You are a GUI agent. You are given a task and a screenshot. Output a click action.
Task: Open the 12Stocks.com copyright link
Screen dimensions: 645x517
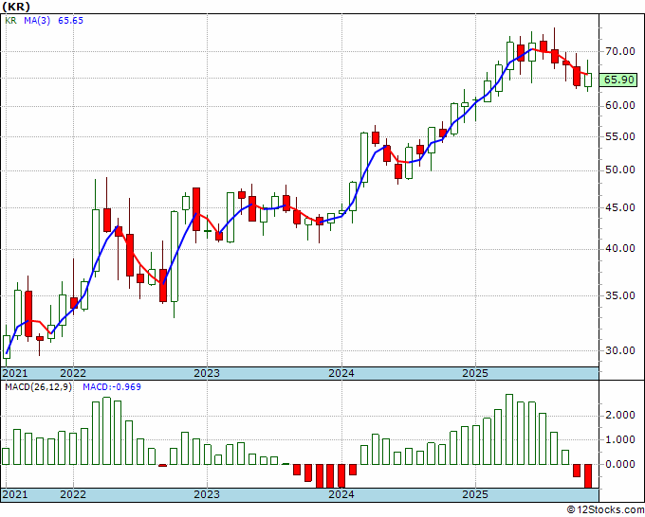point(605,510)
